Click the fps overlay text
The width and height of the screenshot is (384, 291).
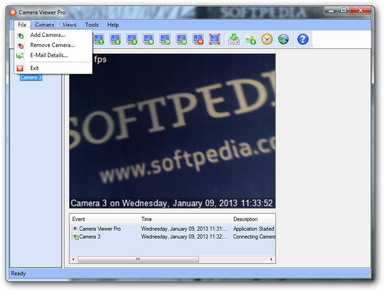(x=100, y=59)
